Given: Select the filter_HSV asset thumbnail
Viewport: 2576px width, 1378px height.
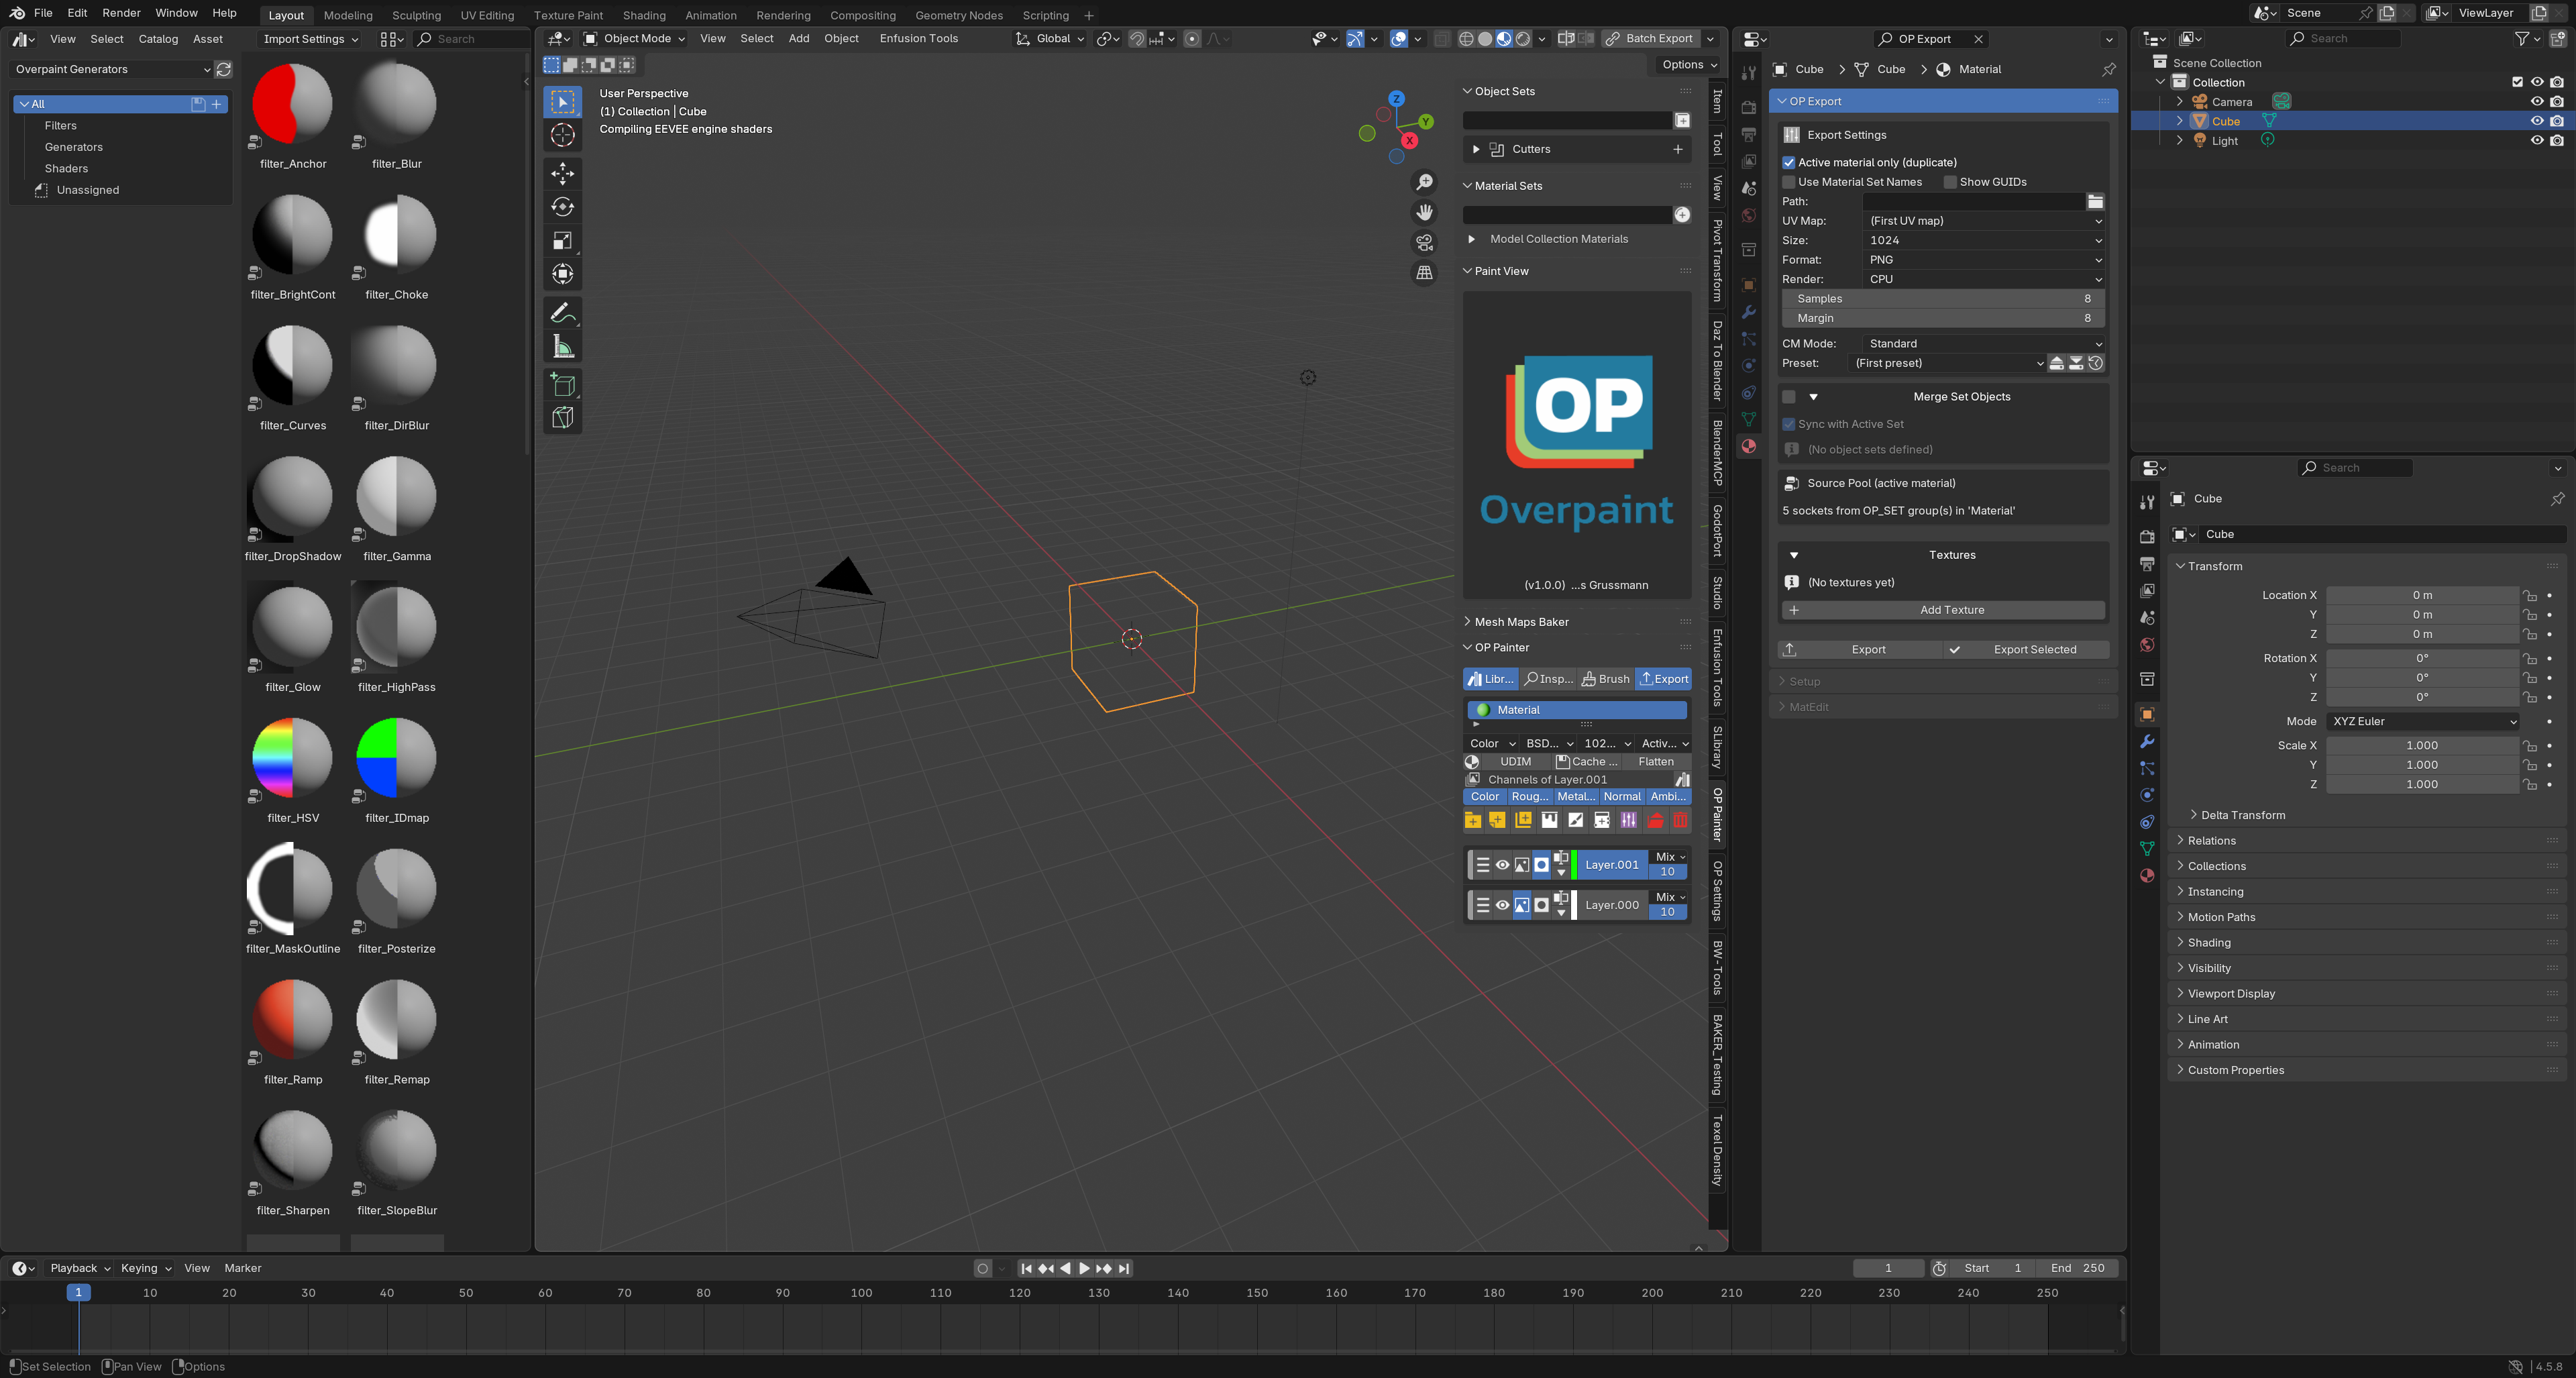Looking at the screenshot, I should 293,760.
